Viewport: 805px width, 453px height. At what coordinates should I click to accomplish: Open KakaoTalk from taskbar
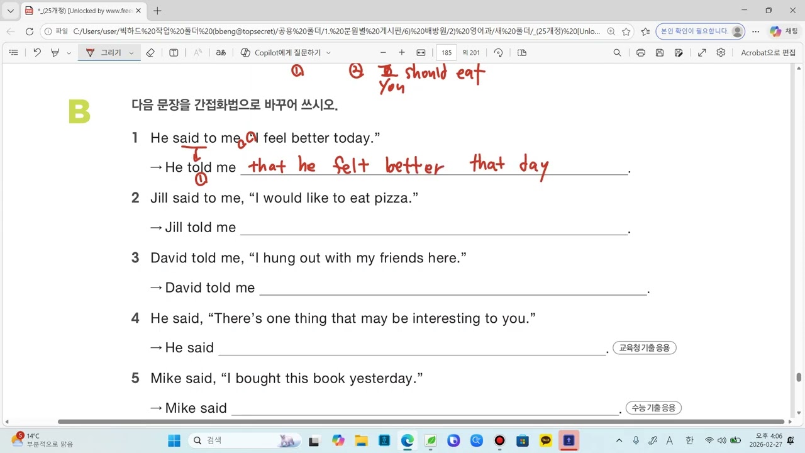[546, 440]
